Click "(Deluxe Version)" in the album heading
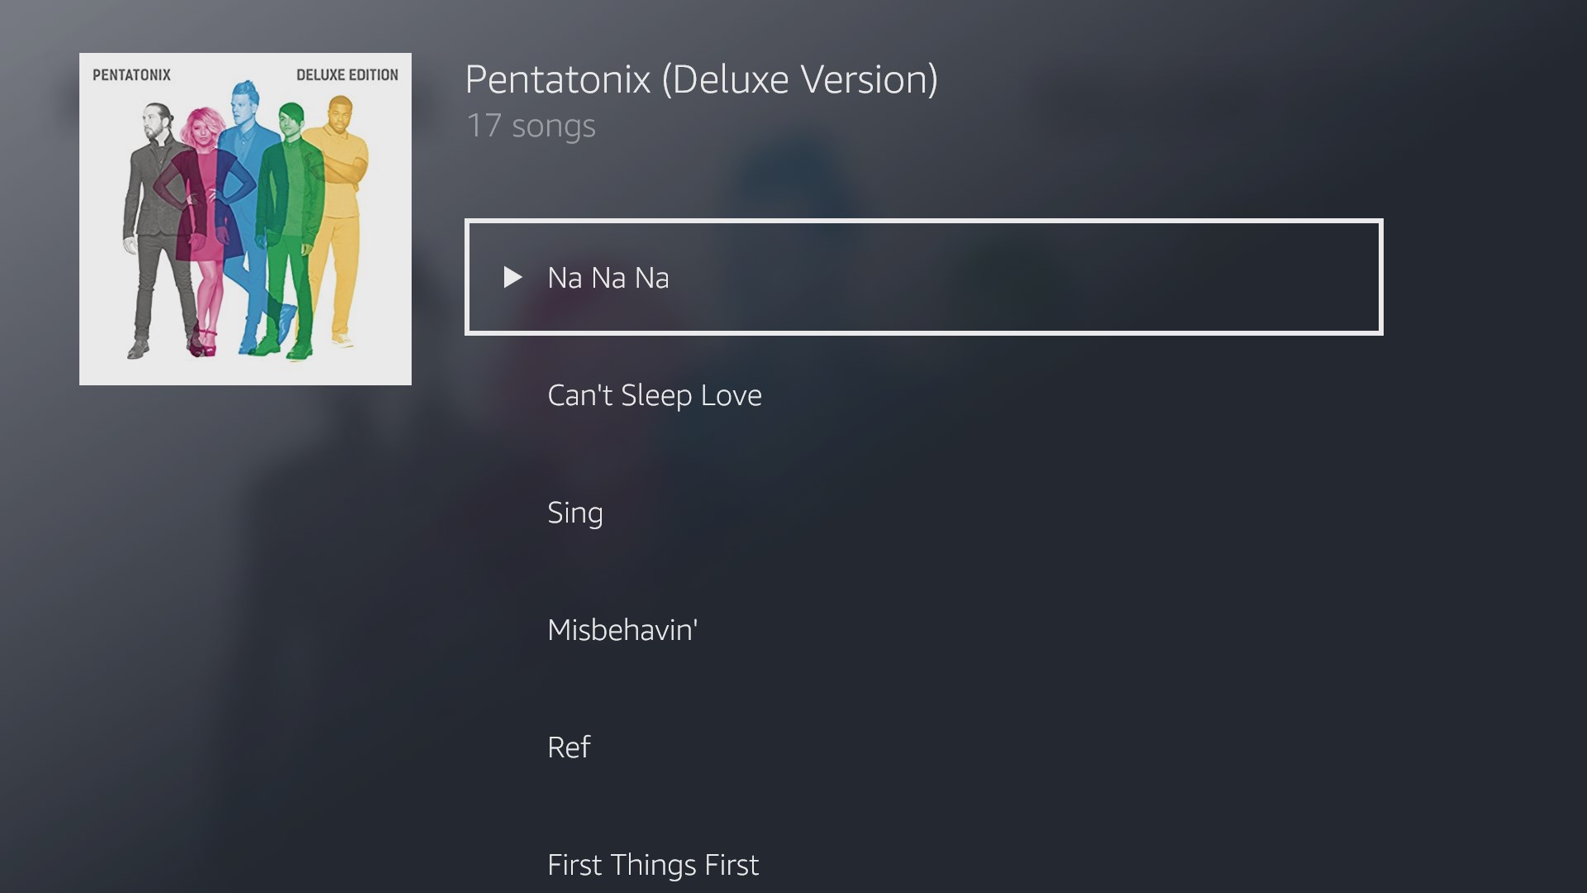The image size is (1587, 893). click(x=799, y=79)
